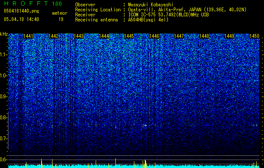The height and width of the screenshot is (168, 264).
Task: Click the Receiving Location label
Action: click(x=98, y=10)
